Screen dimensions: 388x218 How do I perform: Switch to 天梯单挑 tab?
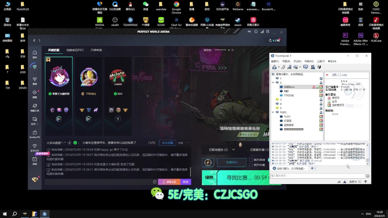point(96,50)
